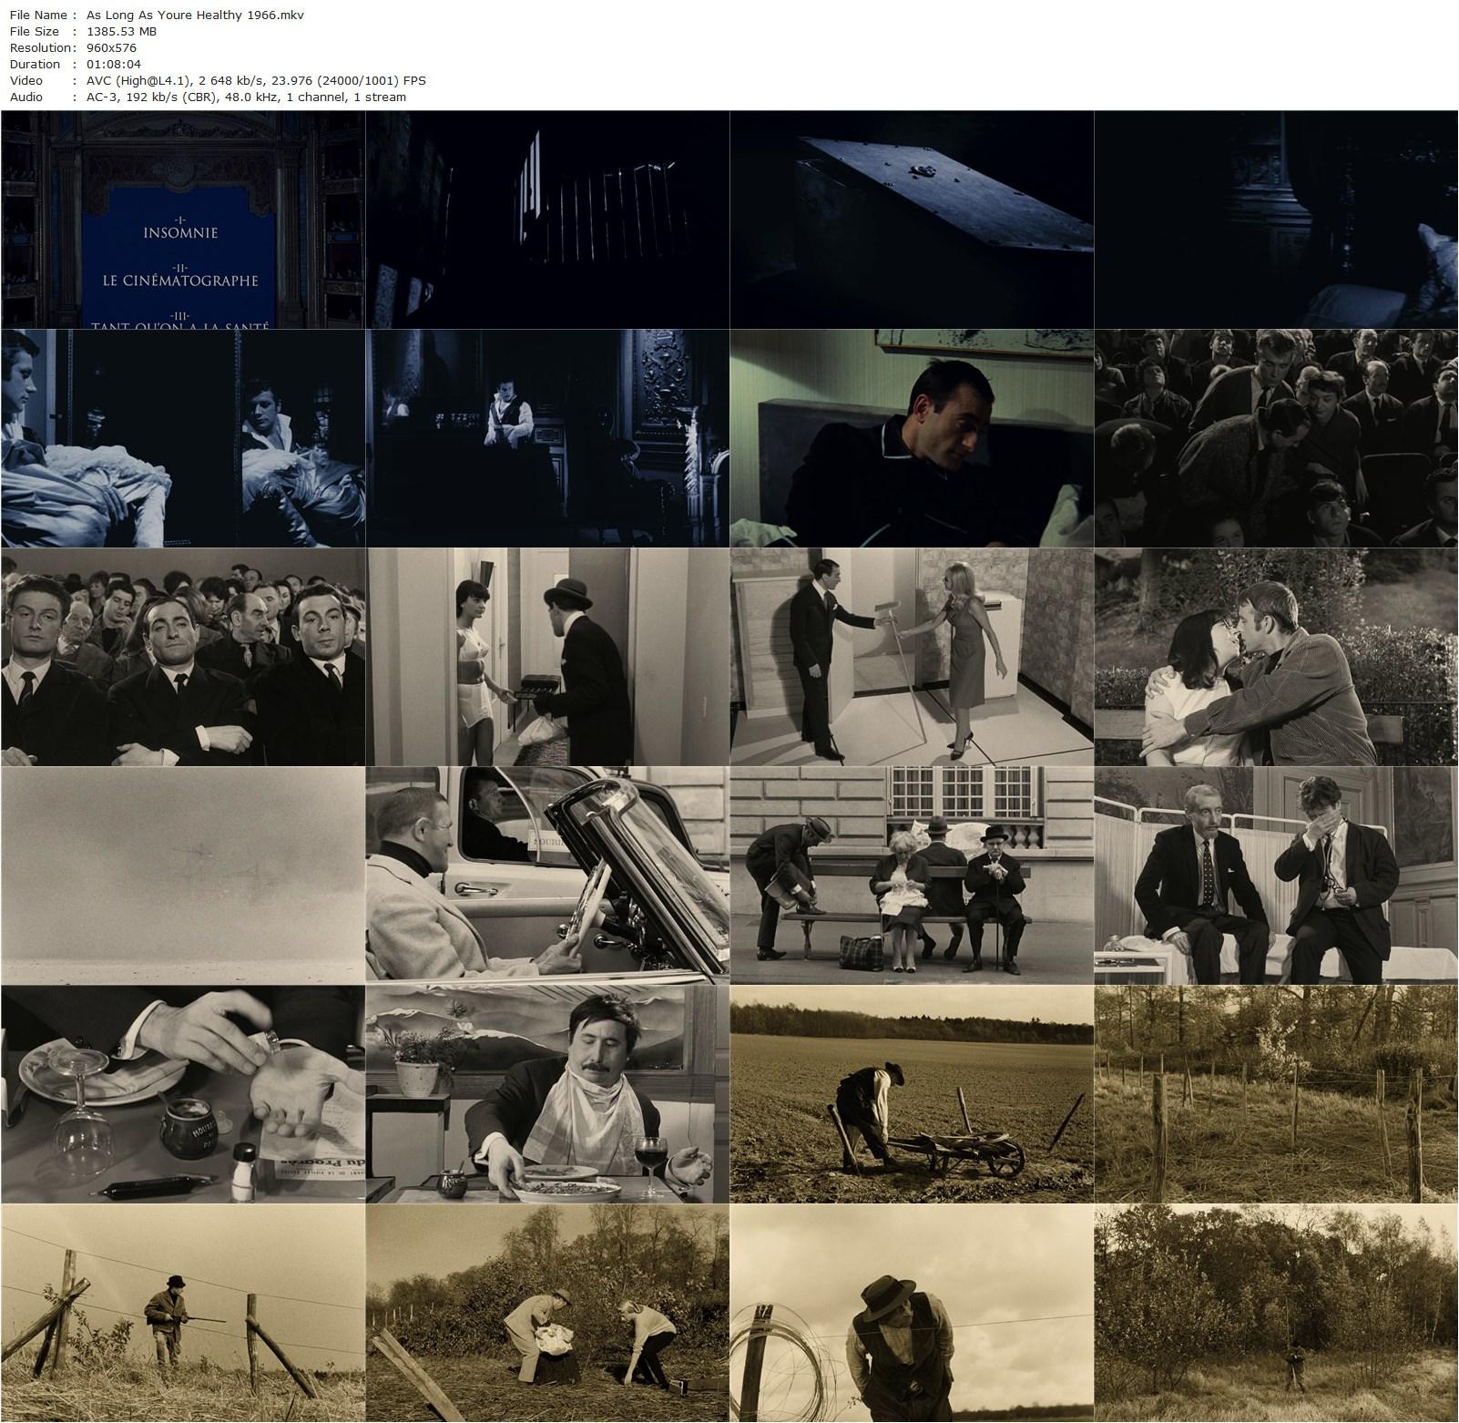Select the man in bed against green wall
Viewport: 1459px width, 1423px height.
coord(911,437)
